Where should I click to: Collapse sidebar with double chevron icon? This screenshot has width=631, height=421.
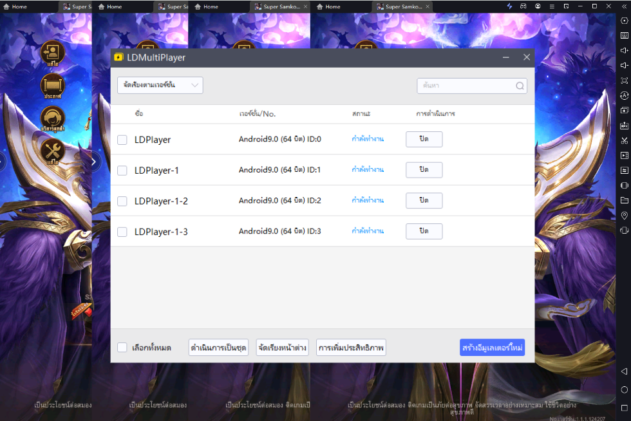pos(624,6)
